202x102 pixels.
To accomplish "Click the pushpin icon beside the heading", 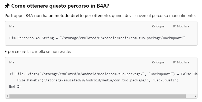I will (7, 6).
